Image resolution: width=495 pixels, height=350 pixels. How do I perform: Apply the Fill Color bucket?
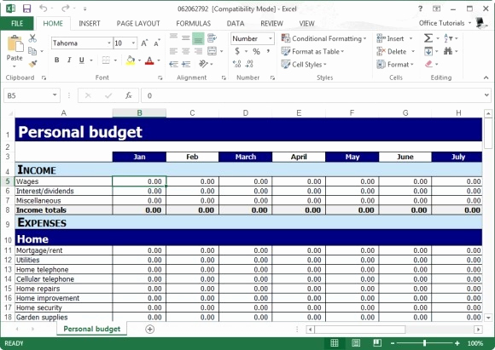pyautogui.click(x=131, y=60)
